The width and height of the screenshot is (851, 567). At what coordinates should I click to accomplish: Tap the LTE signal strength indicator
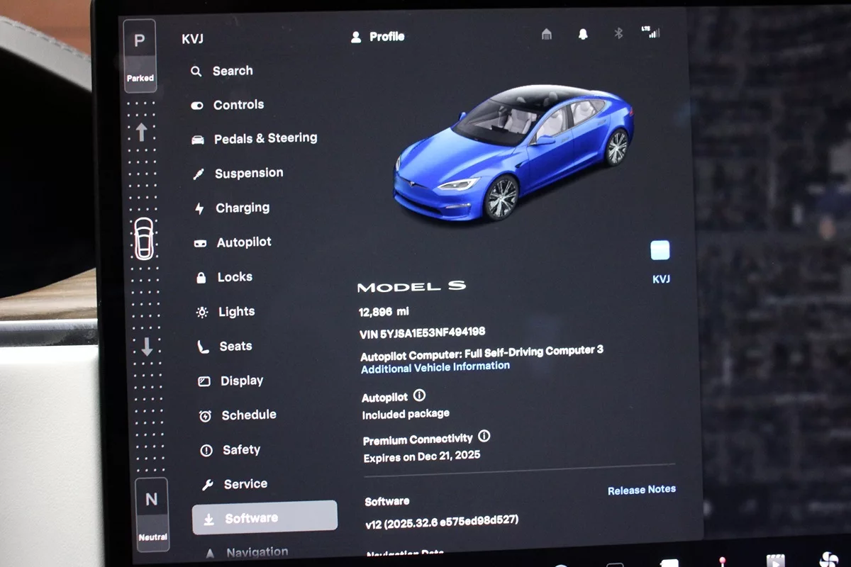[650, 33]
